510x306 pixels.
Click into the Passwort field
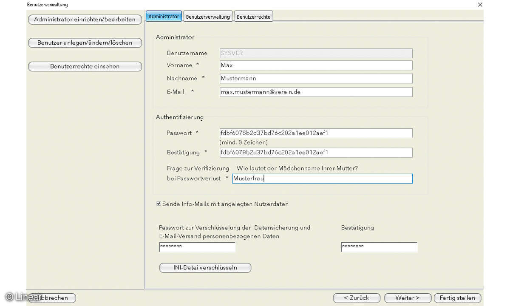[316, 133]
